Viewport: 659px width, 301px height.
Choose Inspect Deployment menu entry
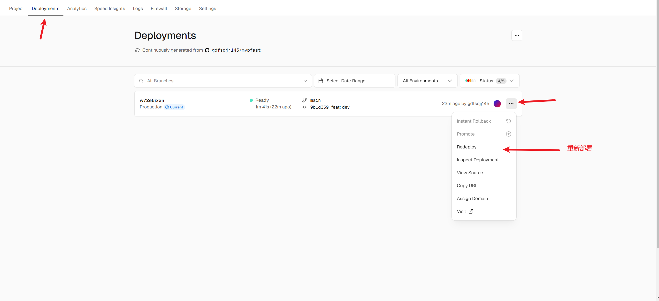pos(478,160)
